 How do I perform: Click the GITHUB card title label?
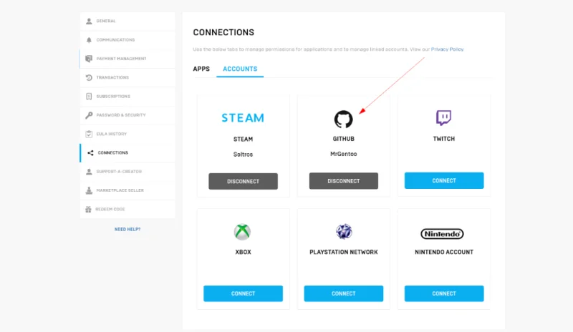click(x=344, y=139)
